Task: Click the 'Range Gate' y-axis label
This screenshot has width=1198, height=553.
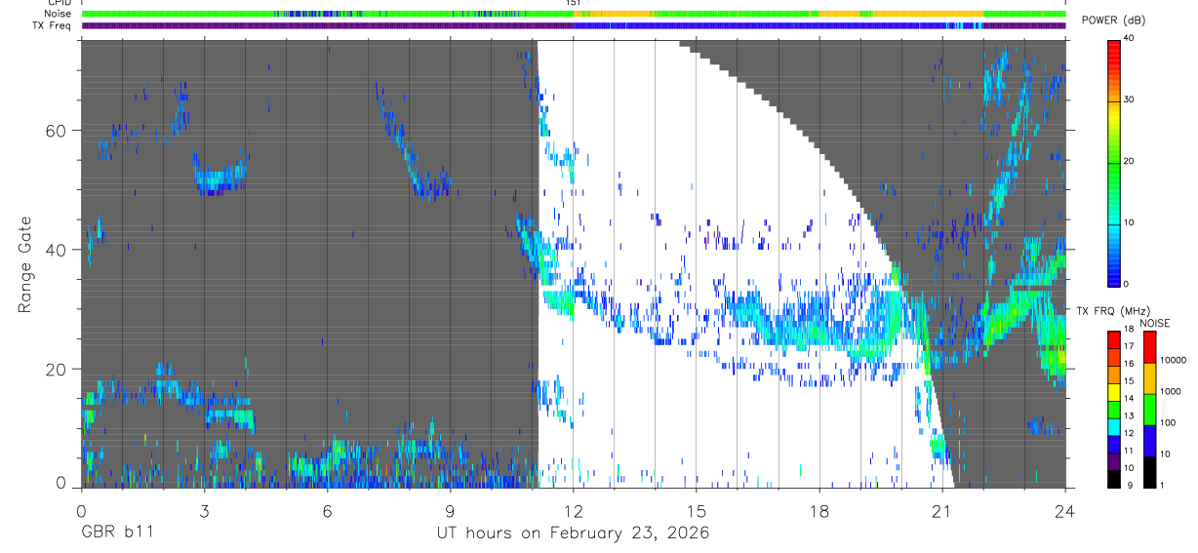Action: pos(25,265)
